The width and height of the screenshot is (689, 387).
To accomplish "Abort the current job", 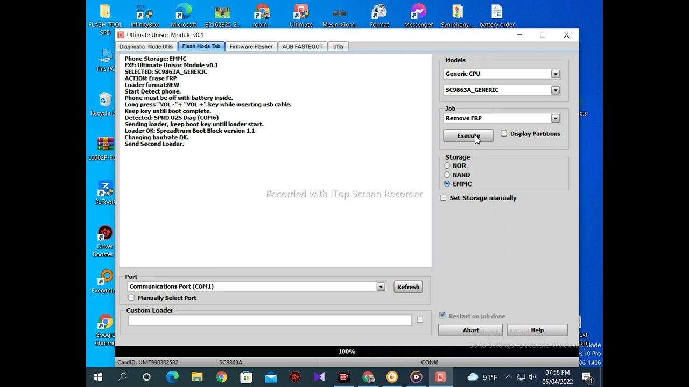I will click(470, 330).
